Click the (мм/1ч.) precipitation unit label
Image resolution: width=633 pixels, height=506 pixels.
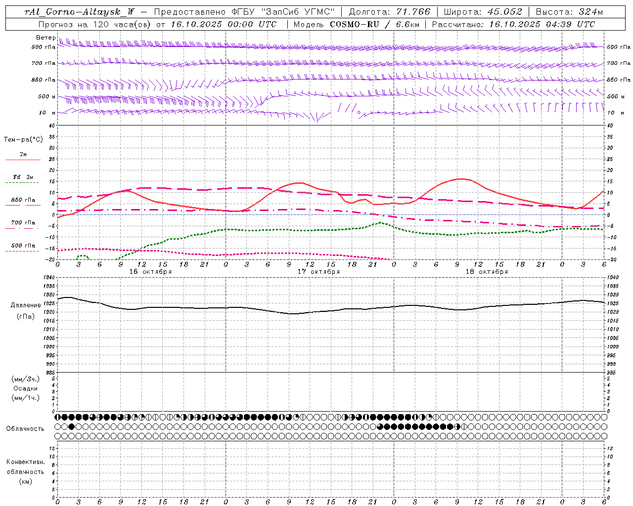point(26,398)
